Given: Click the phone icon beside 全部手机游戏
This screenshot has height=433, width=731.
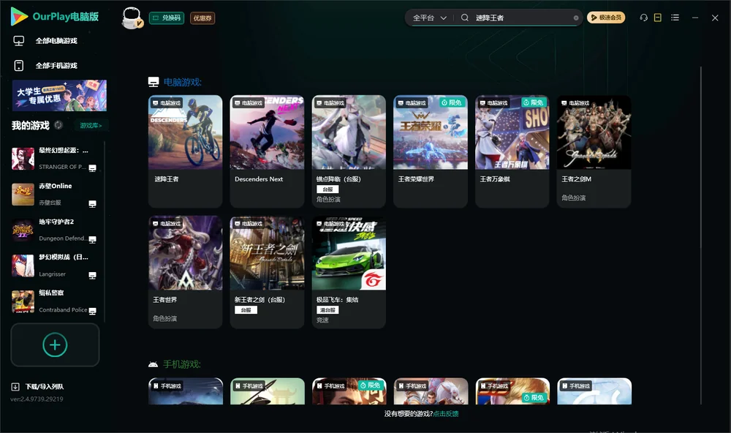Looking at the screenshot, I should pos(19,66).
